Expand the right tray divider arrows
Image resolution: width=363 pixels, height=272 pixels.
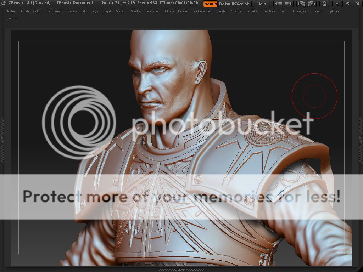361,139
